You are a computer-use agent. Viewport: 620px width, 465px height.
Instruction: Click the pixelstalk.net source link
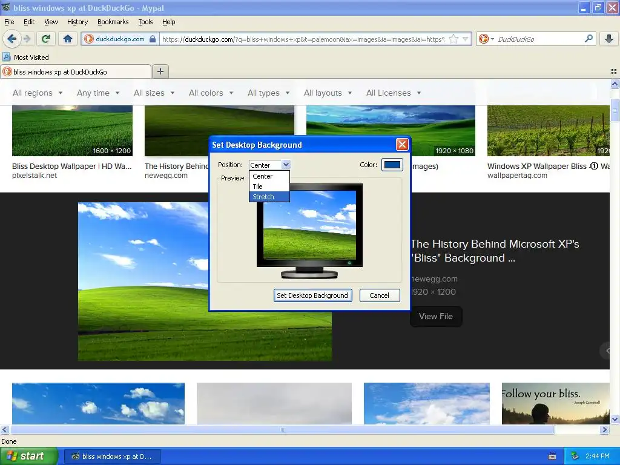[x=35, y=176]
